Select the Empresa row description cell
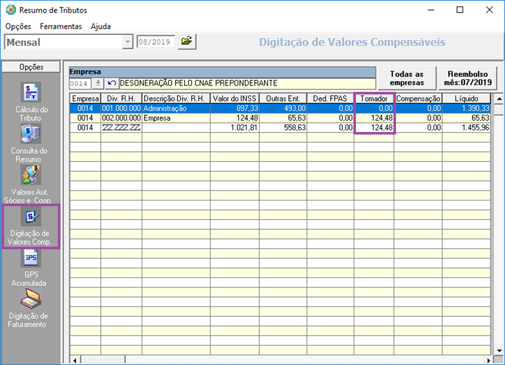505x365 pixels. point(176,118)
